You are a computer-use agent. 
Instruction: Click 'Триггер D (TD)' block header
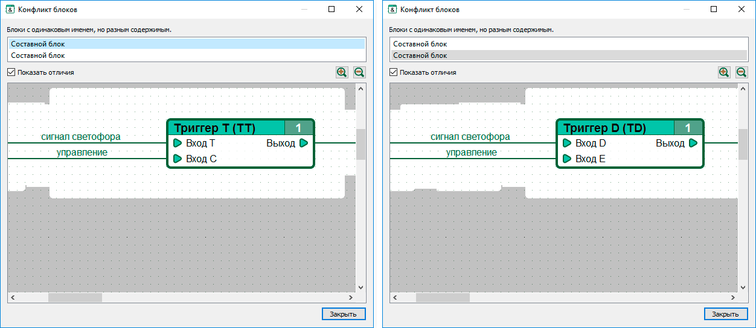(615, 128)
